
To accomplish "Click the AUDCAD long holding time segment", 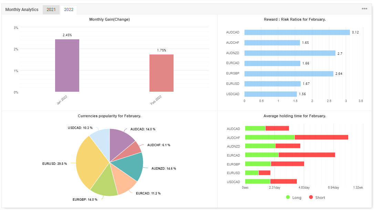I will [255, 128].
